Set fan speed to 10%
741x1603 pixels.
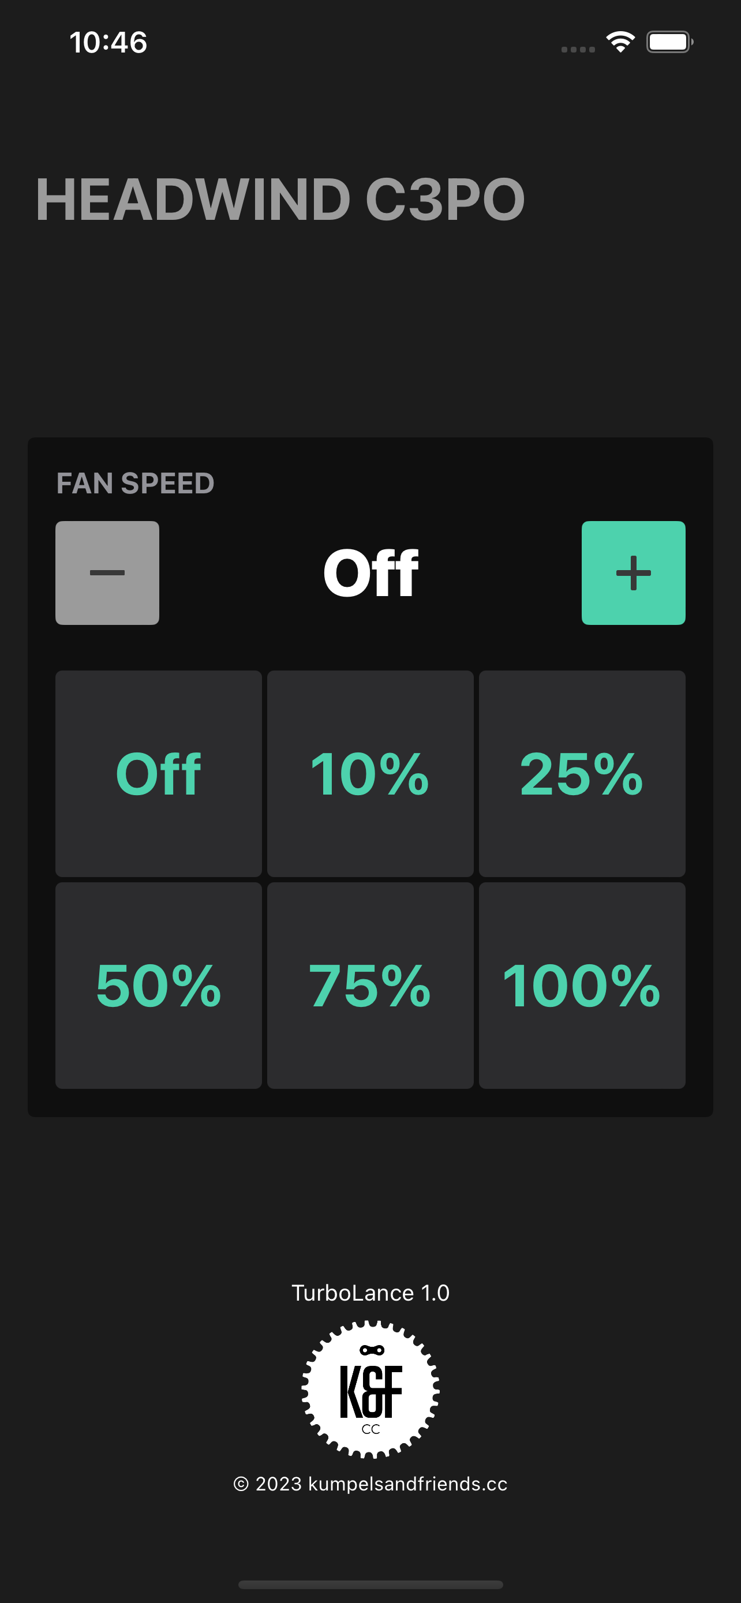point(370,773)
